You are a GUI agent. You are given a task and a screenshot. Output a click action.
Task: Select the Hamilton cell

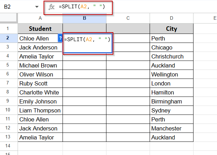tap(171, 92)
